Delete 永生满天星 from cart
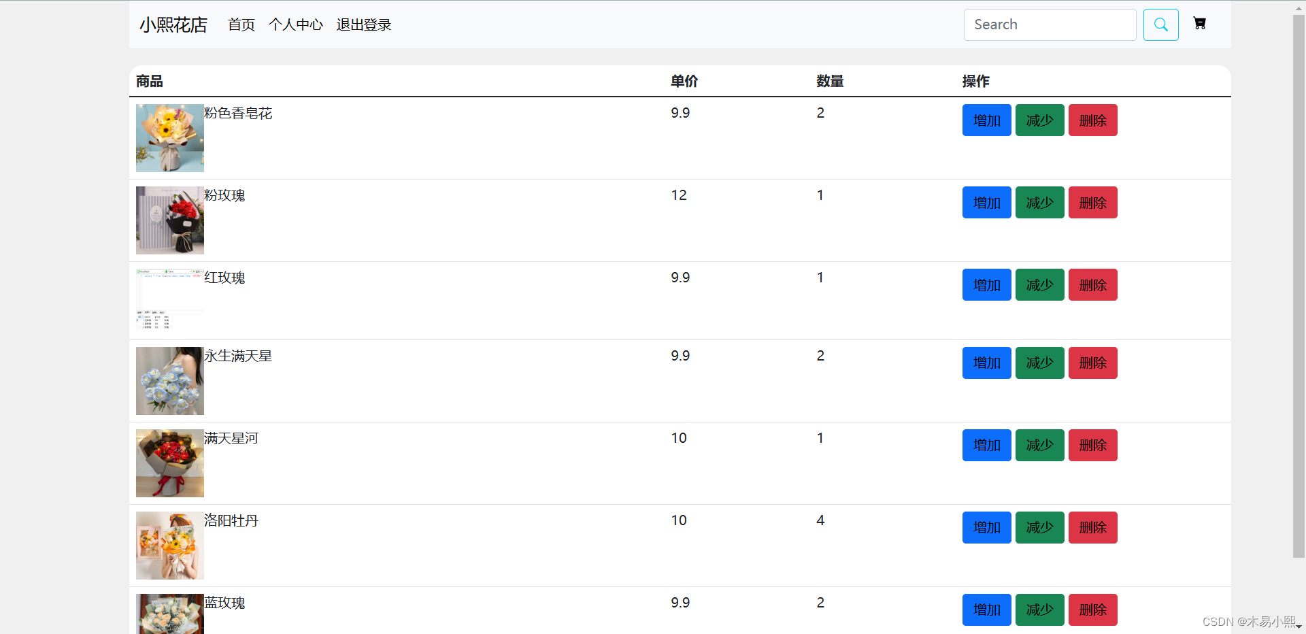 pyautogui.click(x=1092, y=363)
